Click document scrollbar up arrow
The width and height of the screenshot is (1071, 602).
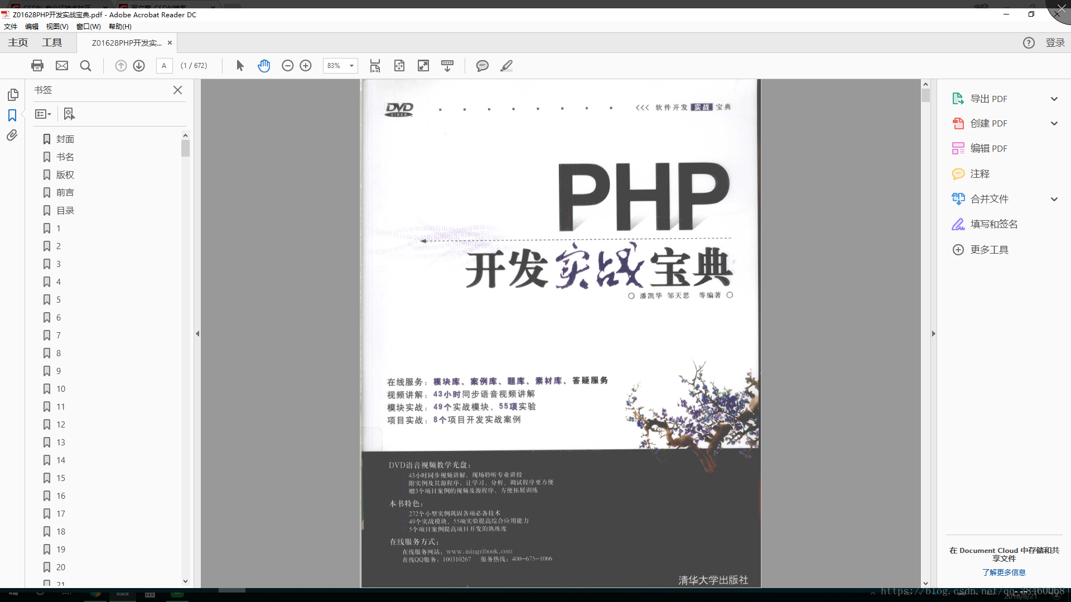(x=925, y=84)
